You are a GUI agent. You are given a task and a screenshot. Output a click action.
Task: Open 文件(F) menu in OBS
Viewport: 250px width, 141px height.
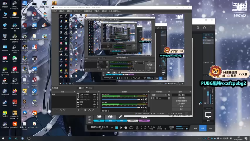[x=55, y=11]
